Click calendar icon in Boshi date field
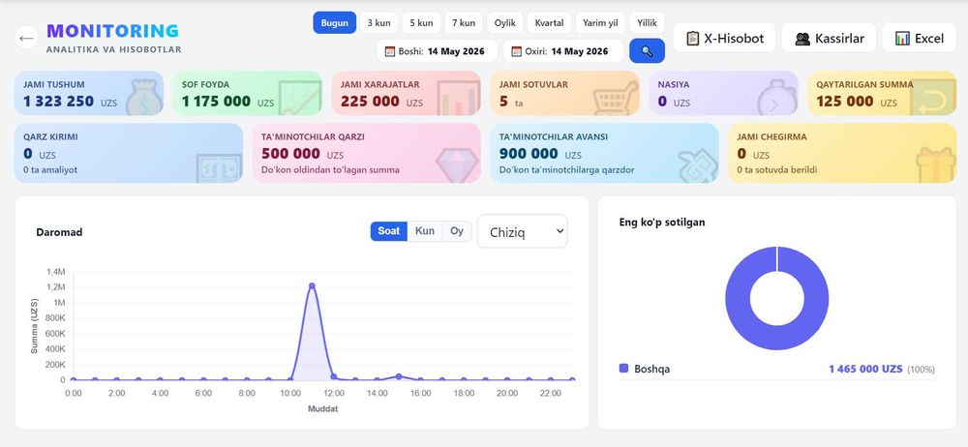Screen dimensions: 968x447 (389, 51)
